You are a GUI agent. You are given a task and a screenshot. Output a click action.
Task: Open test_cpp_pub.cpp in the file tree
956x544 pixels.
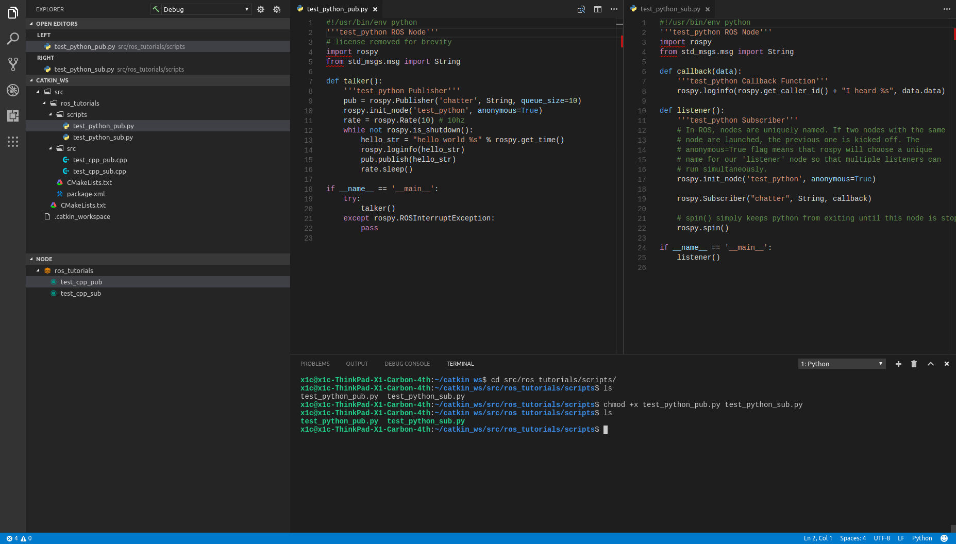[x=99, y=160]
